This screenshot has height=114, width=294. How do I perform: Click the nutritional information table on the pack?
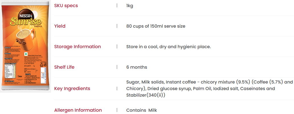click(9, 72)
